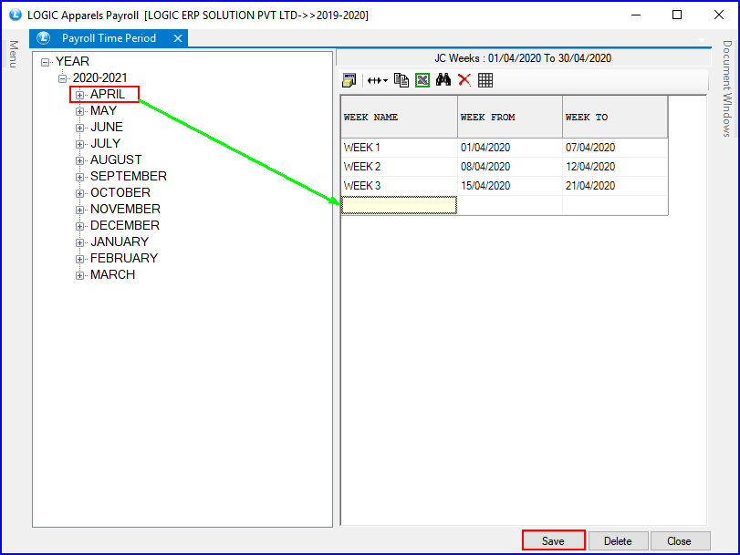Select SEPTEMBER in the year tree

[x=129, y=177]
